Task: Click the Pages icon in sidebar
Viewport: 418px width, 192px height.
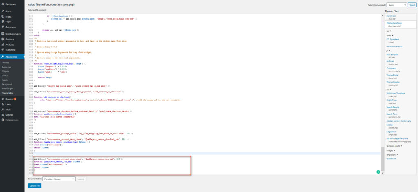Action: tap(3, 22)
